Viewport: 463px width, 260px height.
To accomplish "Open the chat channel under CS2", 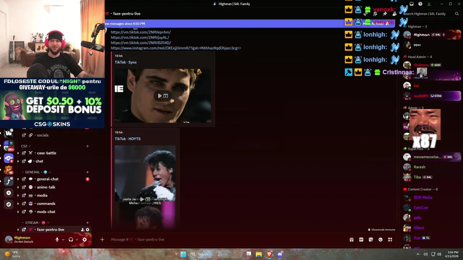I will click(x=54, y=161).
